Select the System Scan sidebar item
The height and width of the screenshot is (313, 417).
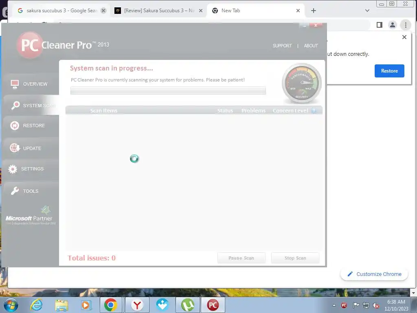pyautogui.click(x=31, y=106)
